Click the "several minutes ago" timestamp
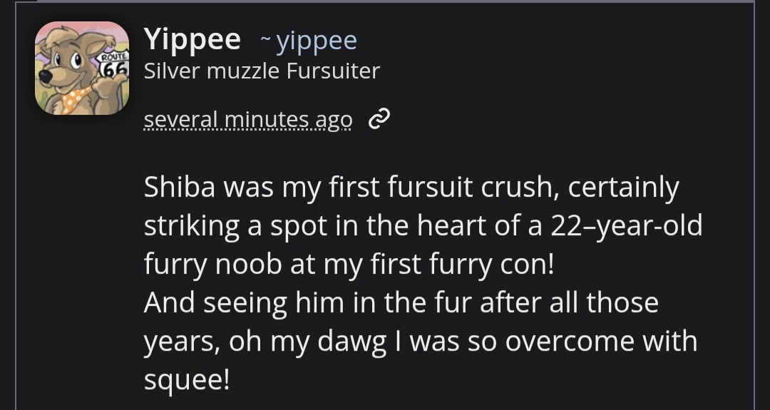This screenshot has height=410, width=770. click(247, 120)
